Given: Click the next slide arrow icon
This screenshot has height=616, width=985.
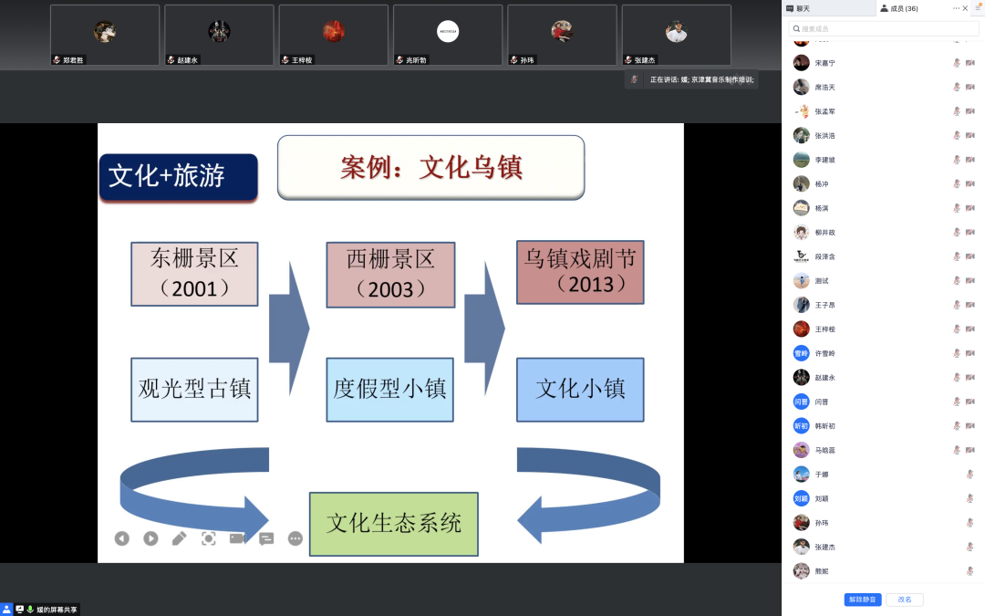Looking at the screenshot, I should [x=150, y=538].
